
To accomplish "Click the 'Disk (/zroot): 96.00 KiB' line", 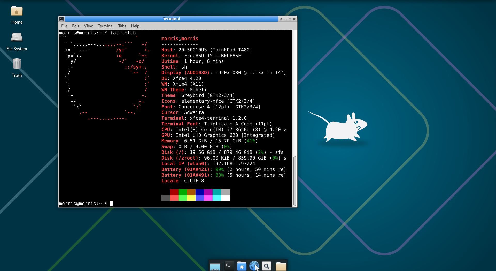I will pyautogui.click(x=224, y=158).
